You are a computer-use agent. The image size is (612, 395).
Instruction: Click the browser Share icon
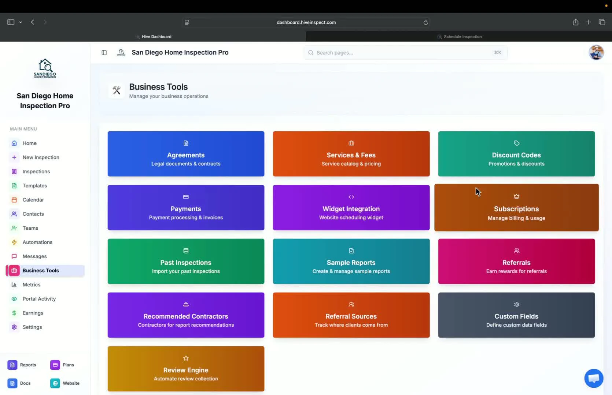point(575,22)
